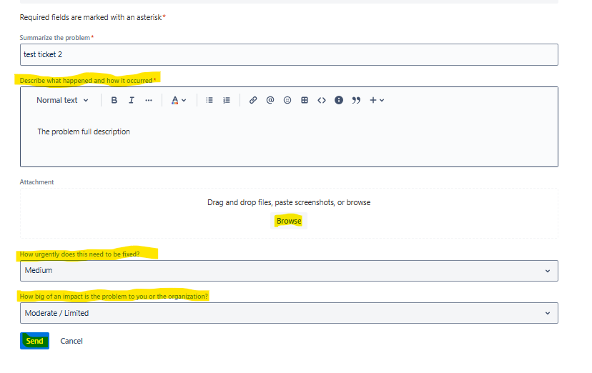Open the impact dropdown showing Moderate / Limited

point(289,313)
